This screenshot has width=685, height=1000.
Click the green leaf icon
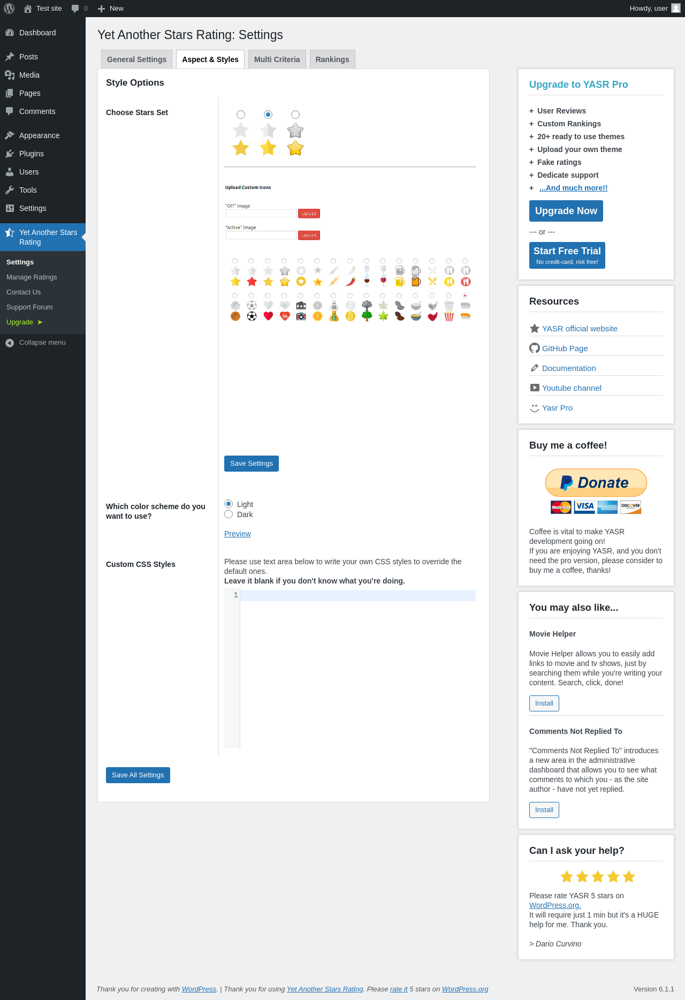(383, 316)
